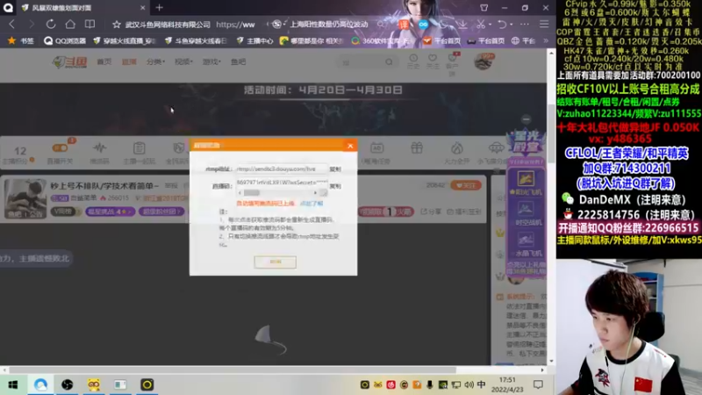The width and height of the screenshot is (702, 395).
Task: Bookmark this page with the star icon
Action: pos(117,25)
